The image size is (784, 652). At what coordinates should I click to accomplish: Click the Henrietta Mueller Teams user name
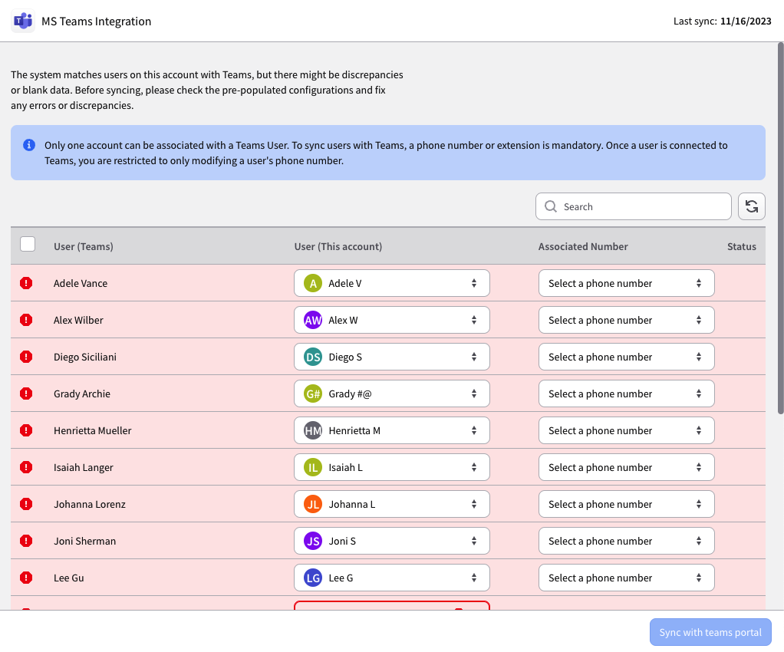93,430
